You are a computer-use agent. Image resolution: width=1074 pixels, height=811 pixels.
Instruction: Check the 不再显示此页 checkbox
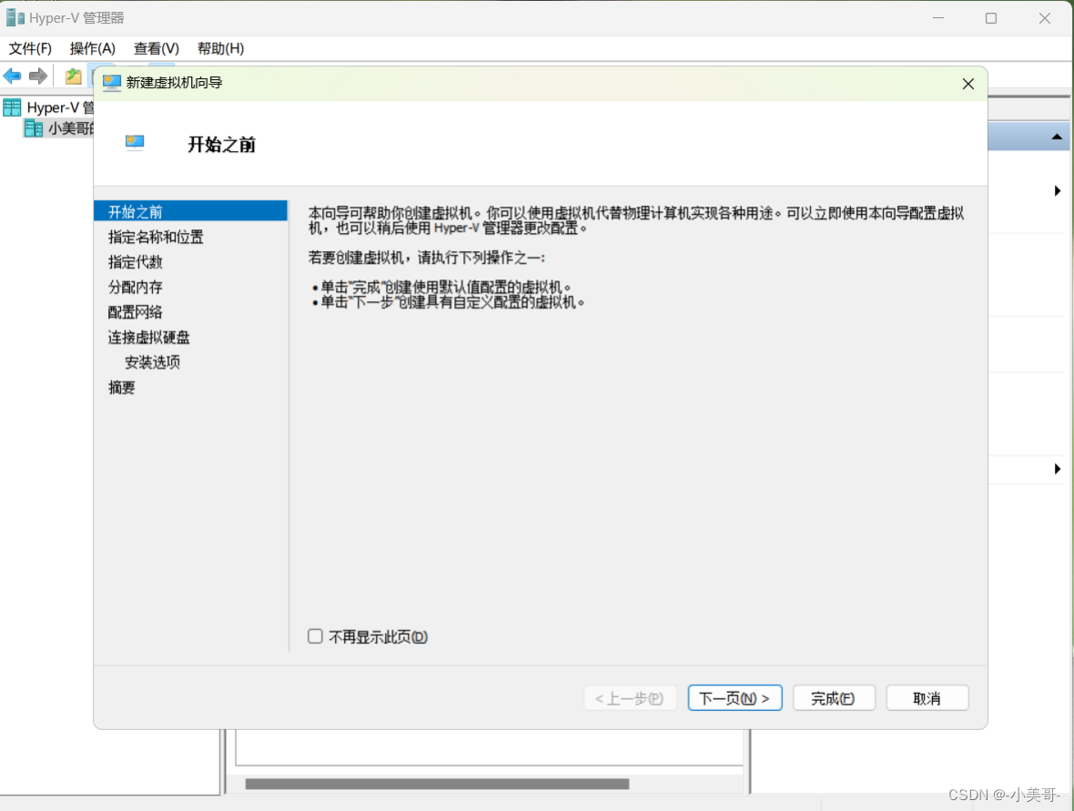coord(315,636)
